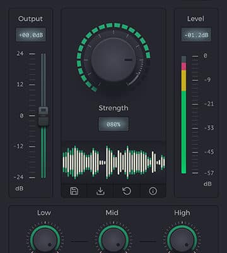Click the Strength label
The width and height of the screenshot is (227, 253).
click(x=113, y=108)
